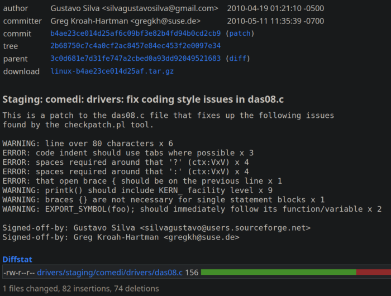Click the -rw-r--r-- file mode text
Screen dimensions: 391x296
18,272
